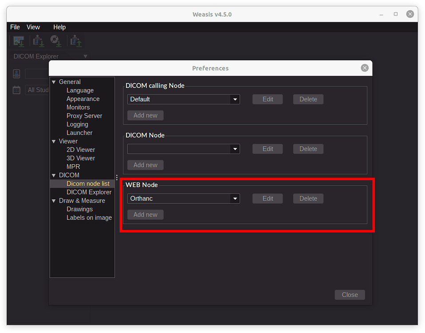This screenshot has height=333, width=425.
Task: Click the Close button in Preferences
Action: click(350, 294)
